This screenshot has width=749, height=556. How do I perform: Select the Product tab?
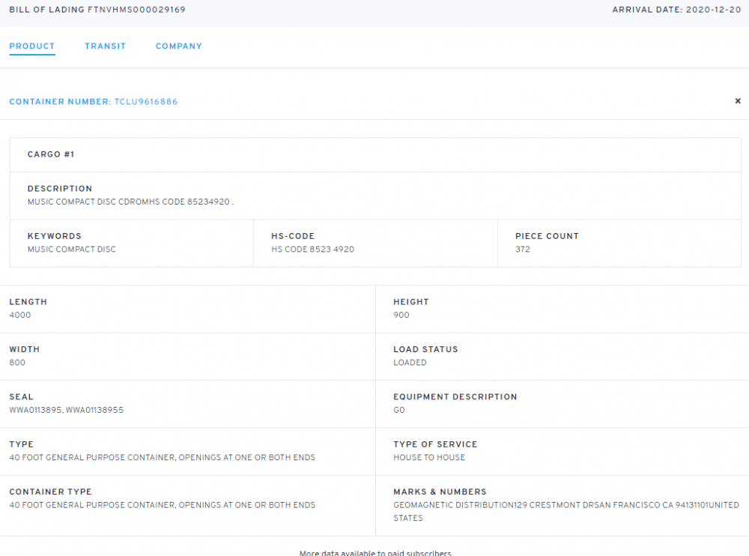tap(32, 46)
